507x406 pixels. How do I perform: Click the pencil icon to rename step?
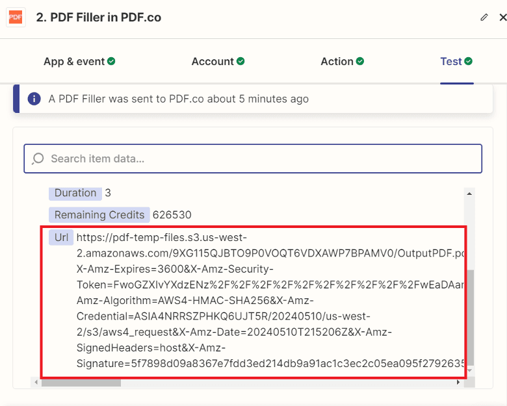(x=484, y=18)
